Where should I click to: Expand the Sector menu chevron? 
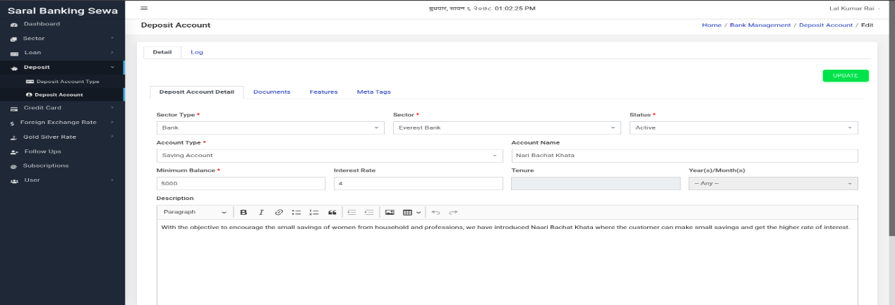point(112,38)
